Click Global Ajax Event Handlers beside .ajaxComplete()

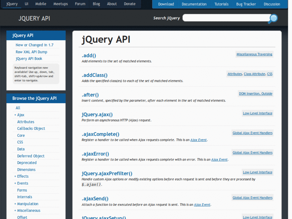[x=252, y=133]
